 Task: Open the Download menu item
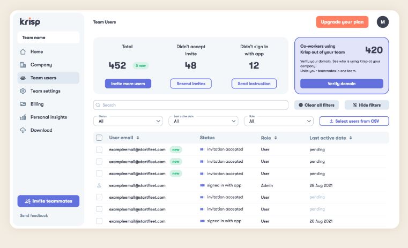48,130
